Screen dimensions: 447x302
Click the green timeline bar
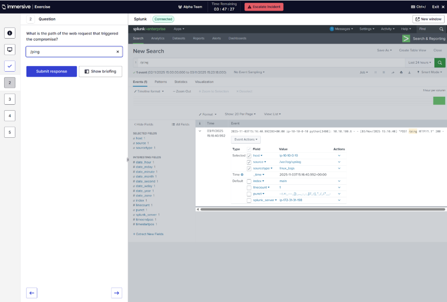tap(439, 101)
